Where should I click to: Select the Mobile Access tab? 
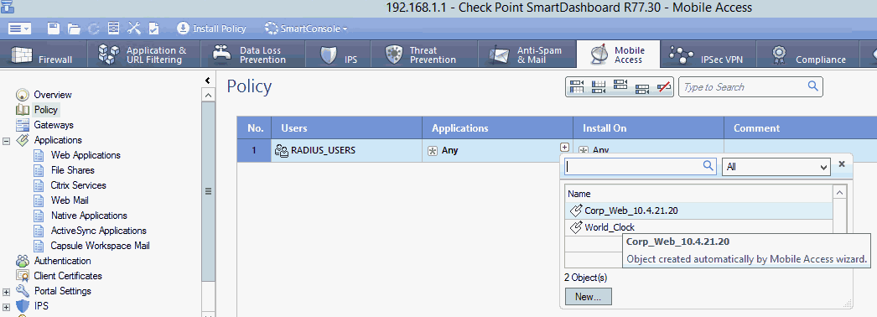pyautogui.click(x=619, y=55)
